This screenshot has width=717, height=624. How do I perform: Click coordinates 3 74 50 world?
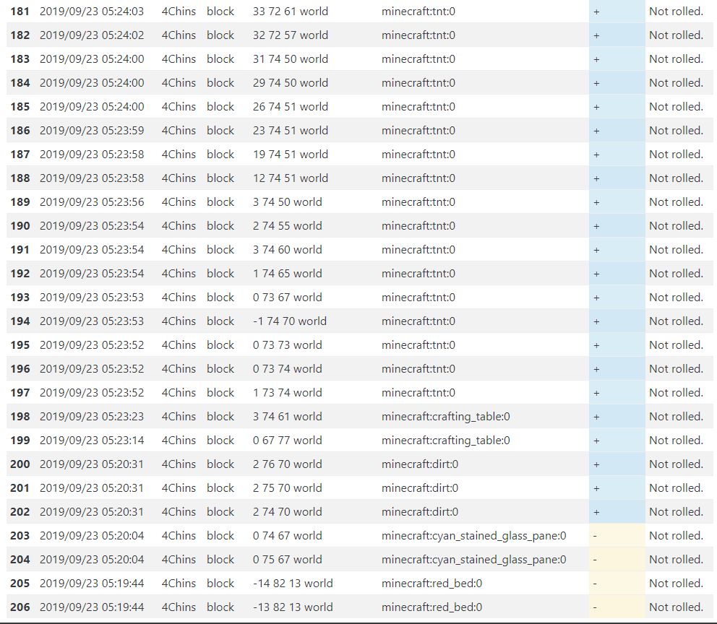tap(288, 202)
